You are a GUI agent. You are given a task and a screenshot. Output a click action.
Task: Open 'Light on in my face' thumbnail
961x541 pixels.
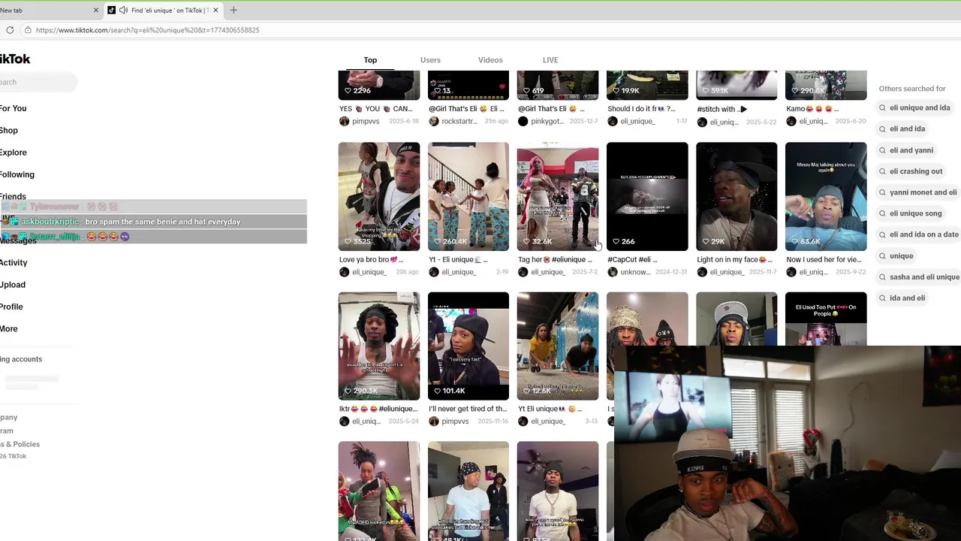[x=737, y=196]
